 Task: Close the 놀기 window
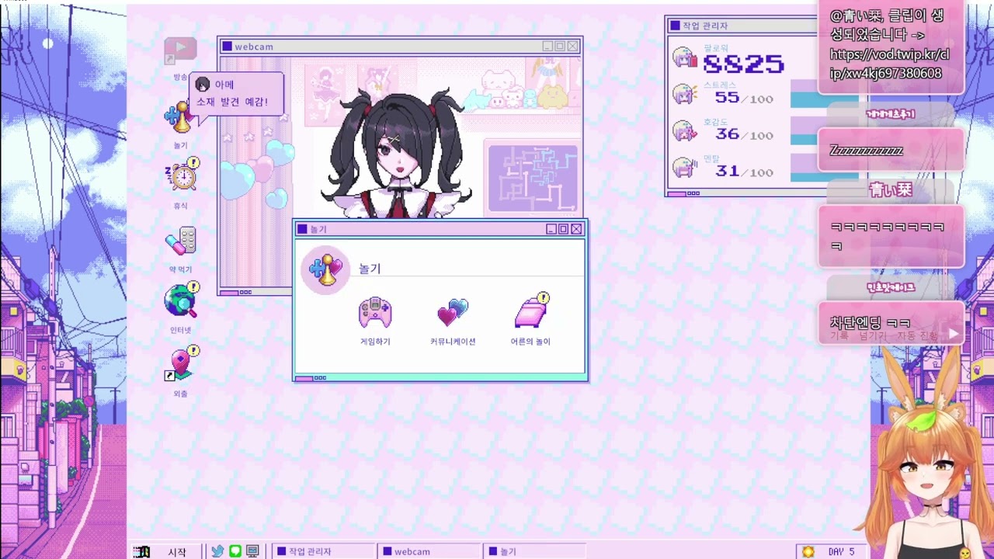point(576,229)
